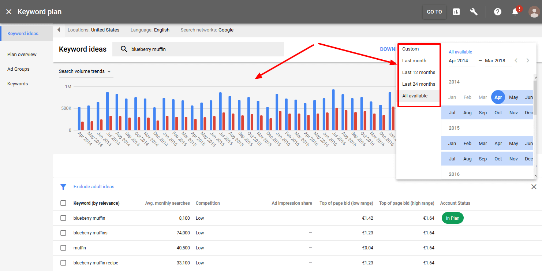Open the tools and settings wrench icon
Viewport: 542px width, 271px height.
[x=474, y=11]
